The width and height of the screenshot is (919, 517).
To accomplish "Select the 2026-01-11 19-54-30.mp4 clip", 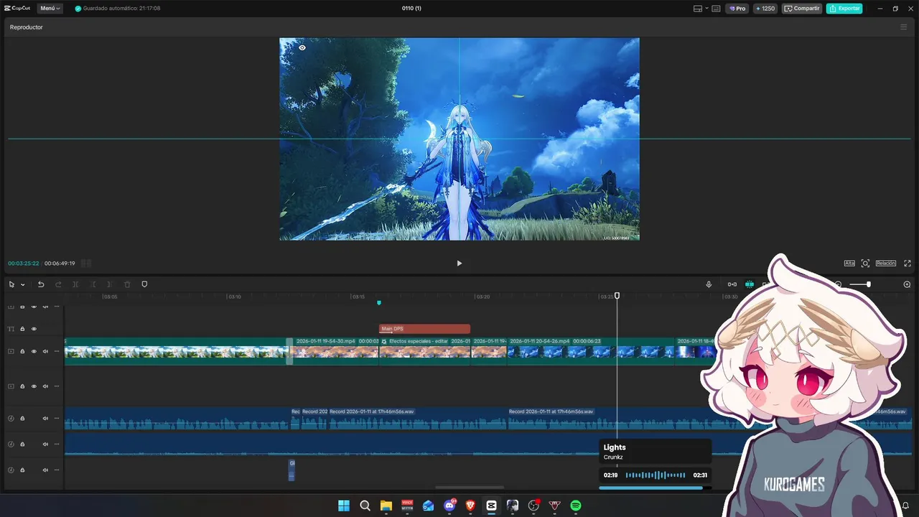I will coord(335,351).
